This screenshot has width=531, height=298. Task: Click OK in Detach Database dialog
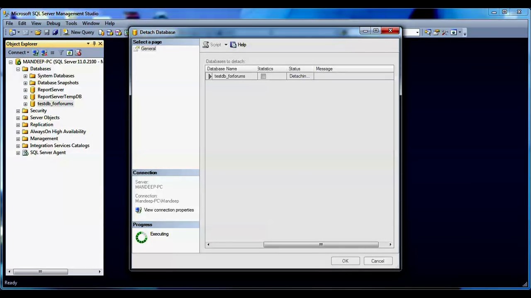pos(345,261)
